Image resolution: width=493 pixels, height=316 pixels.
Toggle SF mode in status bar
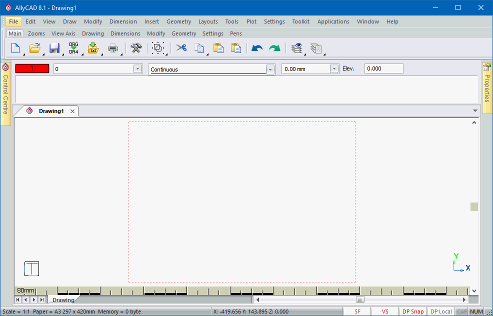(x=357, y=311)
